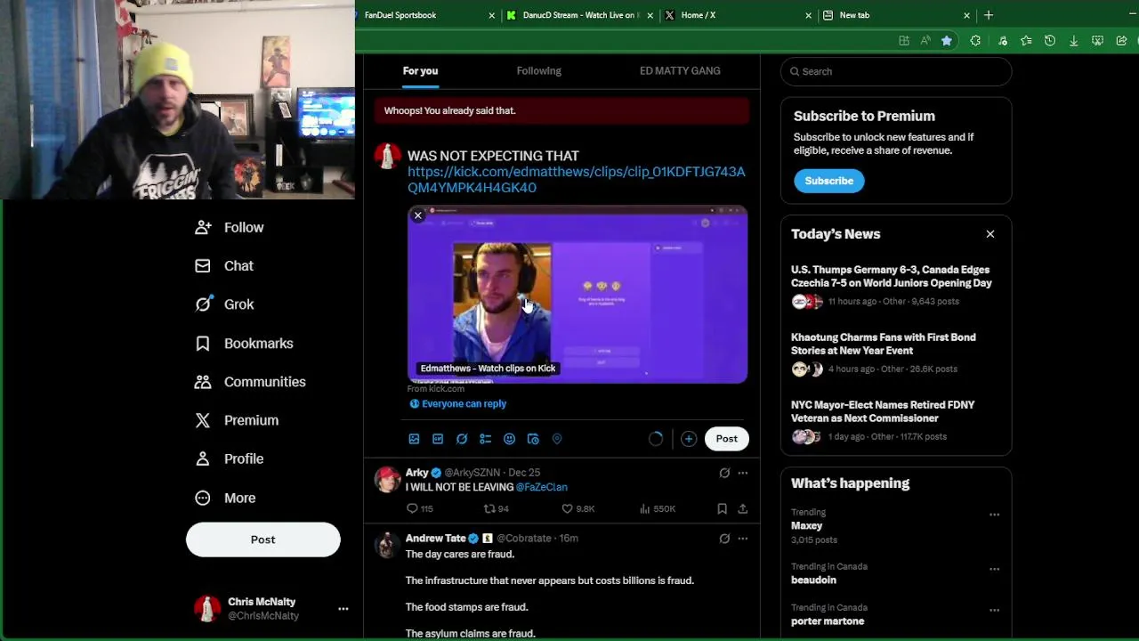
Task: Open account menu for Chris McNalty
Action: [271, 608]
